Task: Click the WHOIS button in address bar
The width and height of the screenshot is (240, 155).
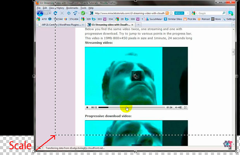Action: pos(179,13)
